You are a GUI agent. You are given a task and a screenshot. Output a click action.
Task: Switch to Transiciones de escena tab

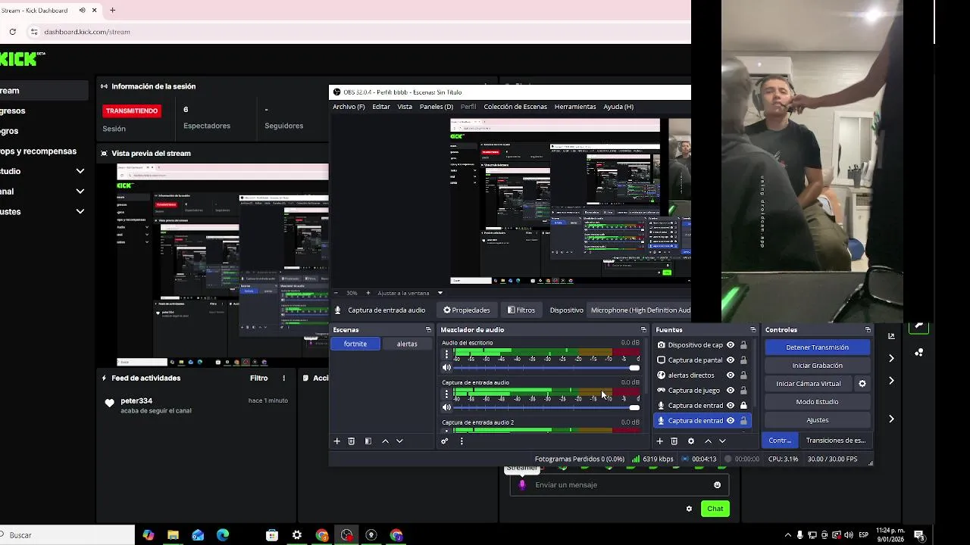coord(835,441)
